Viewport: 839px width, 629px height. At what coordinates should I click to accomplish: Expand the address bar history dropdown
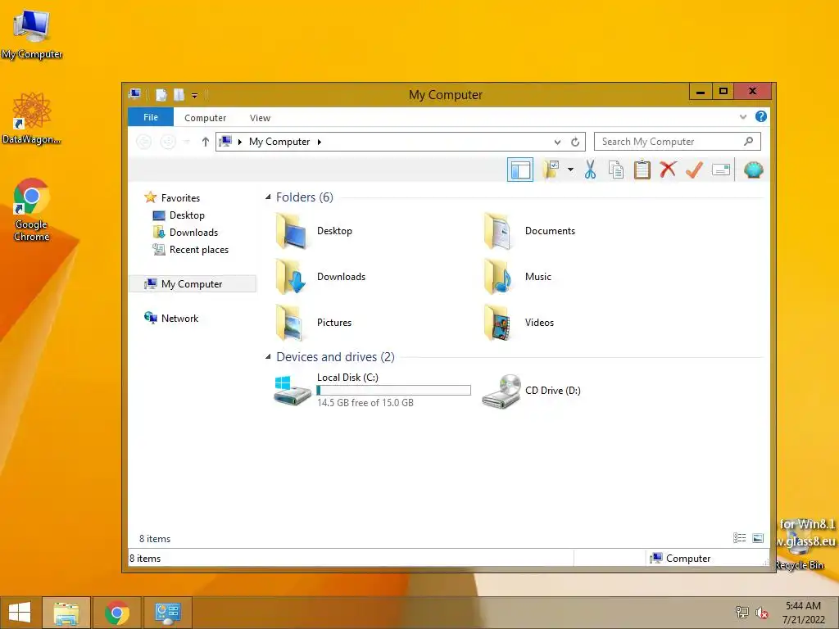click(557, 142)
